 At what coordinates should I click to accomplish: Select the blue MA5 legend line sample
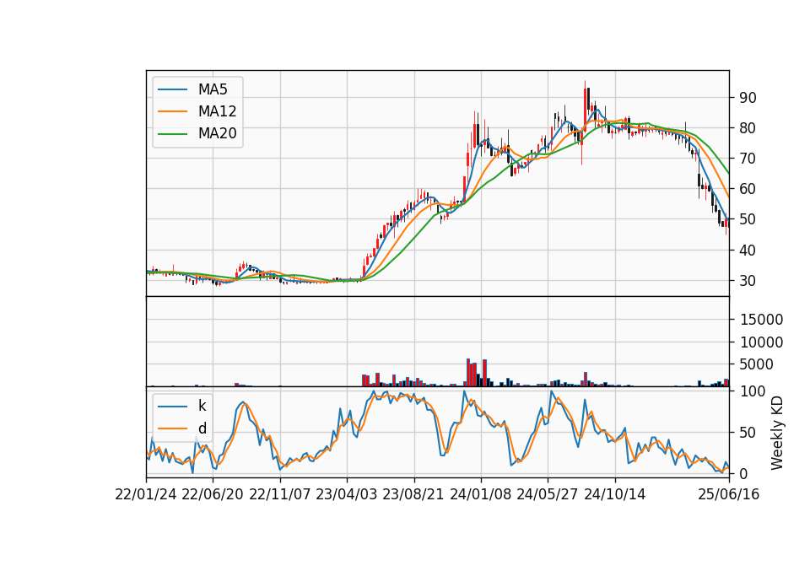coord(172,90)
